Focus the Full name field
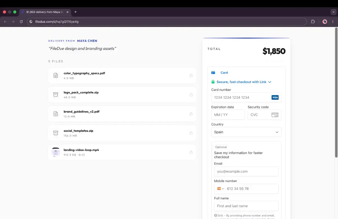 point(246,206)
